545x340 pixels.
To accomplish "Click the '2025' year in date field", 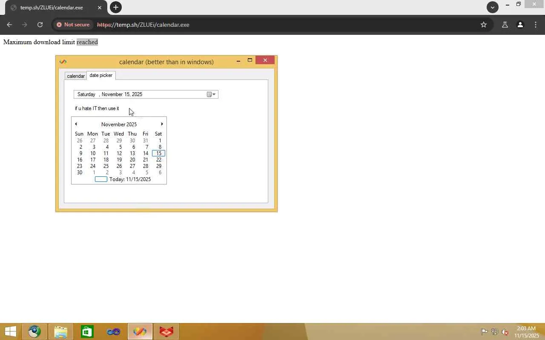I will click(137, 94).
